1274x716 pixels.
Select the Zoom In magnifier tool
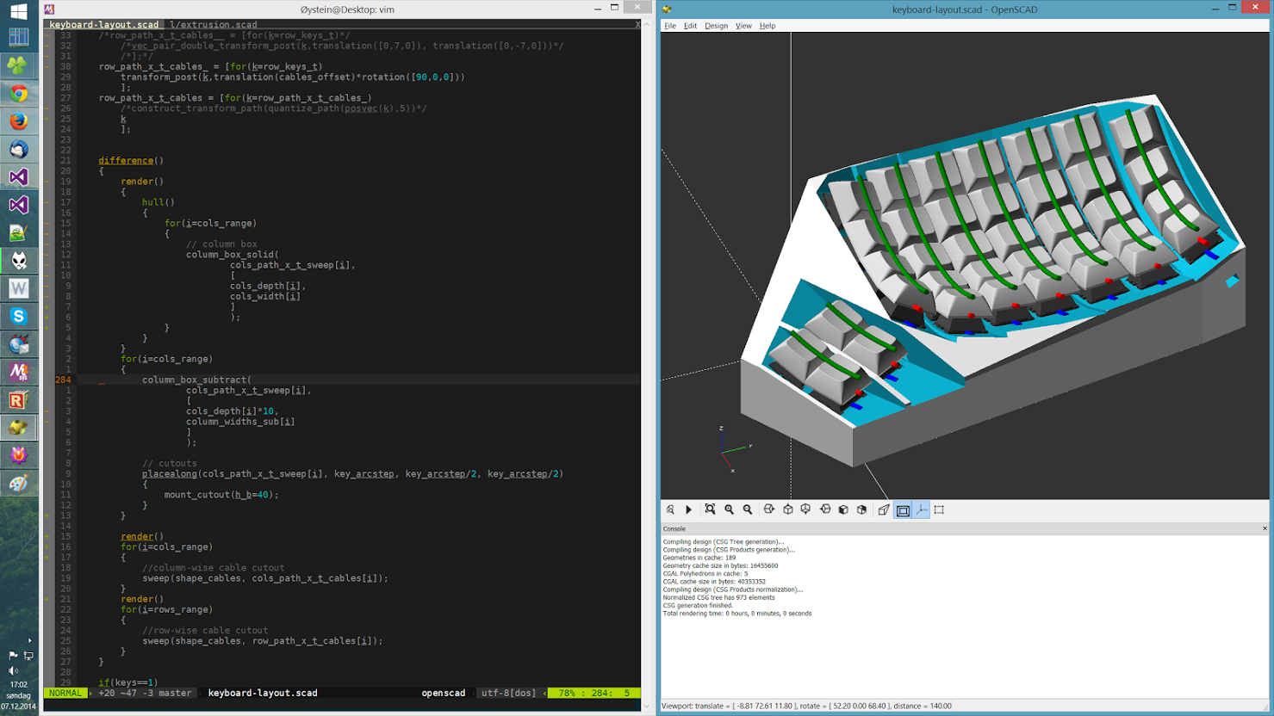point(728,509)
